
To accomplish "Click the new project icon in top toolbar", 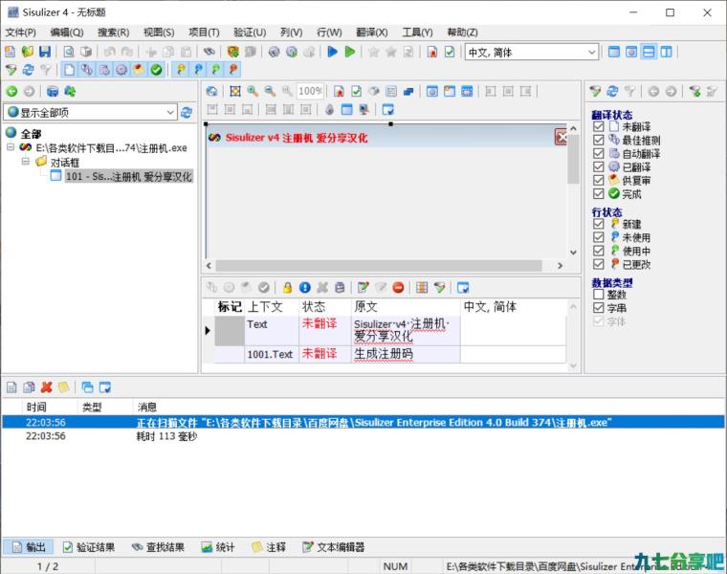I will [11, 52].
